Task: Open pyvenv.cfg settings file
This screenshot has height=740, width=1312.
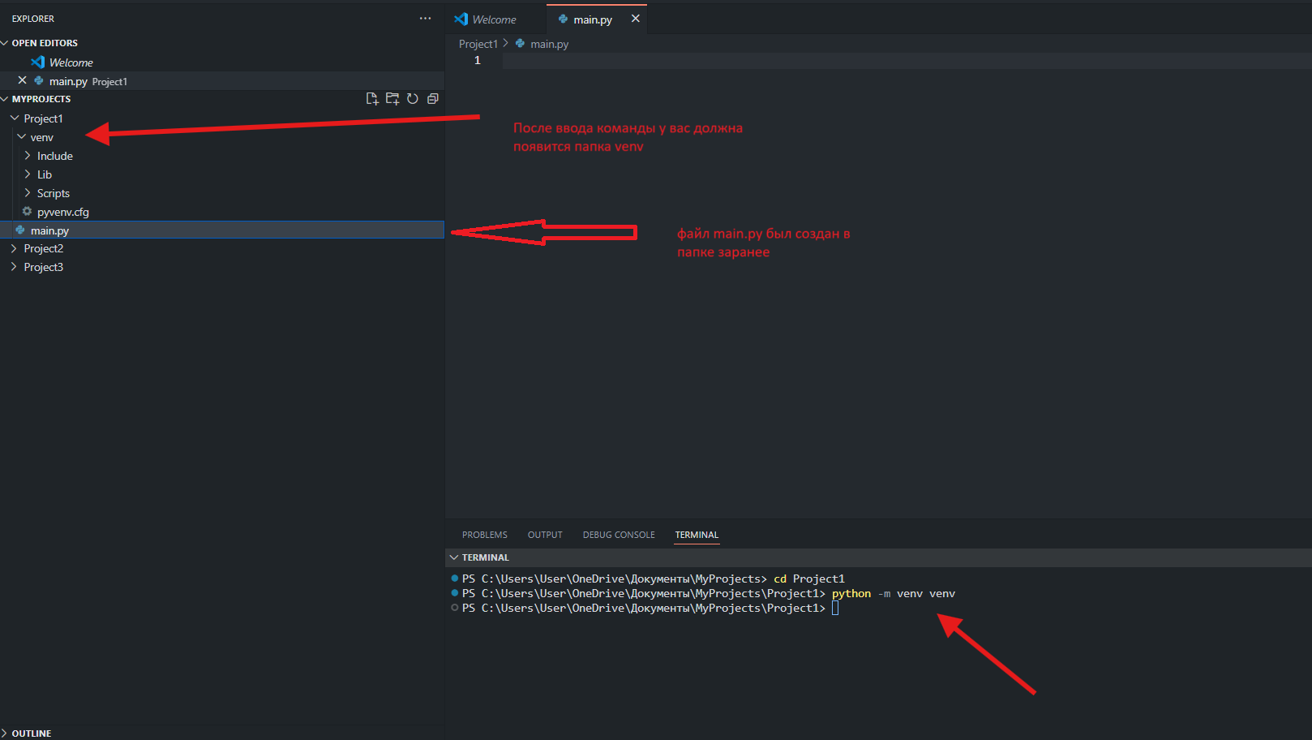Action: point(62,212)
